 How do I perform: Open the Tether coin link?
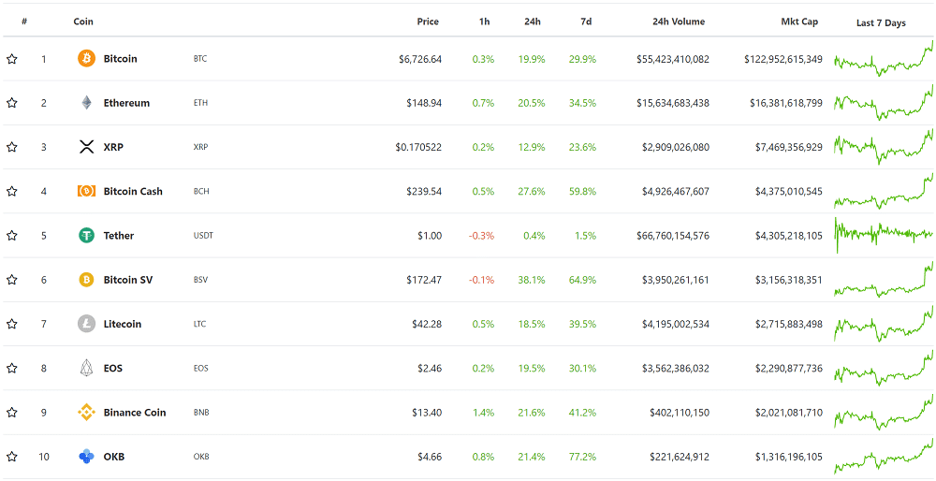pos(119,236)
